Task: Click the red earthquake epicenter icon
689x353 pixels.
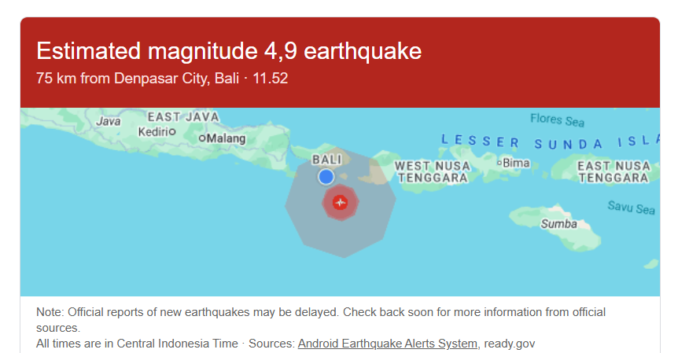Action: pyautogui.click(x=340, y=202)
